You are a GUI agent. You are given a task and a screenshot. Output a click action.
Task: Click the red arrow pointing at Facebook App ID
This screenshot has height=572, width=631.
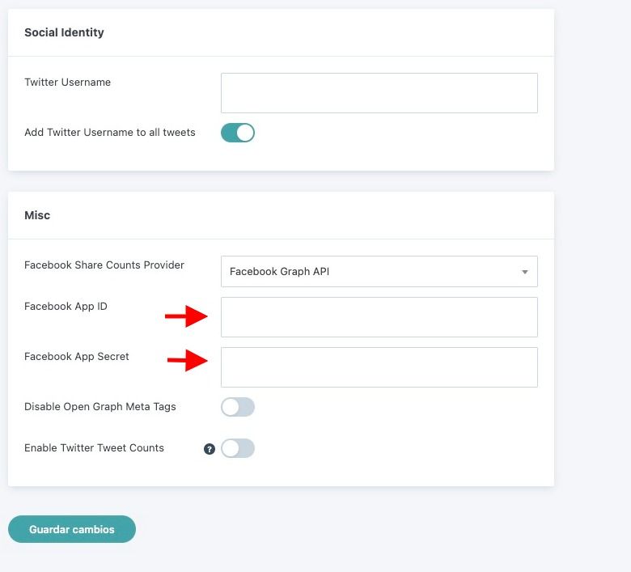click(186, 316)
